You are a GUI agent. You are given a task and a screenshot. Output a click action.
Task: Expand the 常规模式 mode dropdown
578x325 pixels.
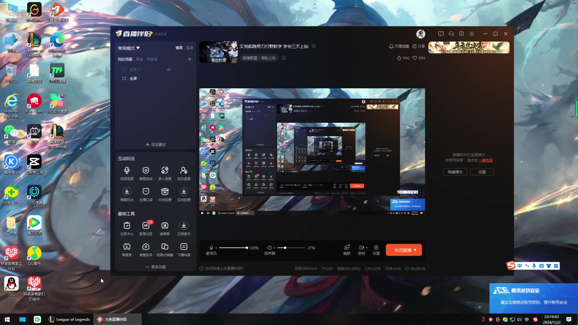(129, 48)
